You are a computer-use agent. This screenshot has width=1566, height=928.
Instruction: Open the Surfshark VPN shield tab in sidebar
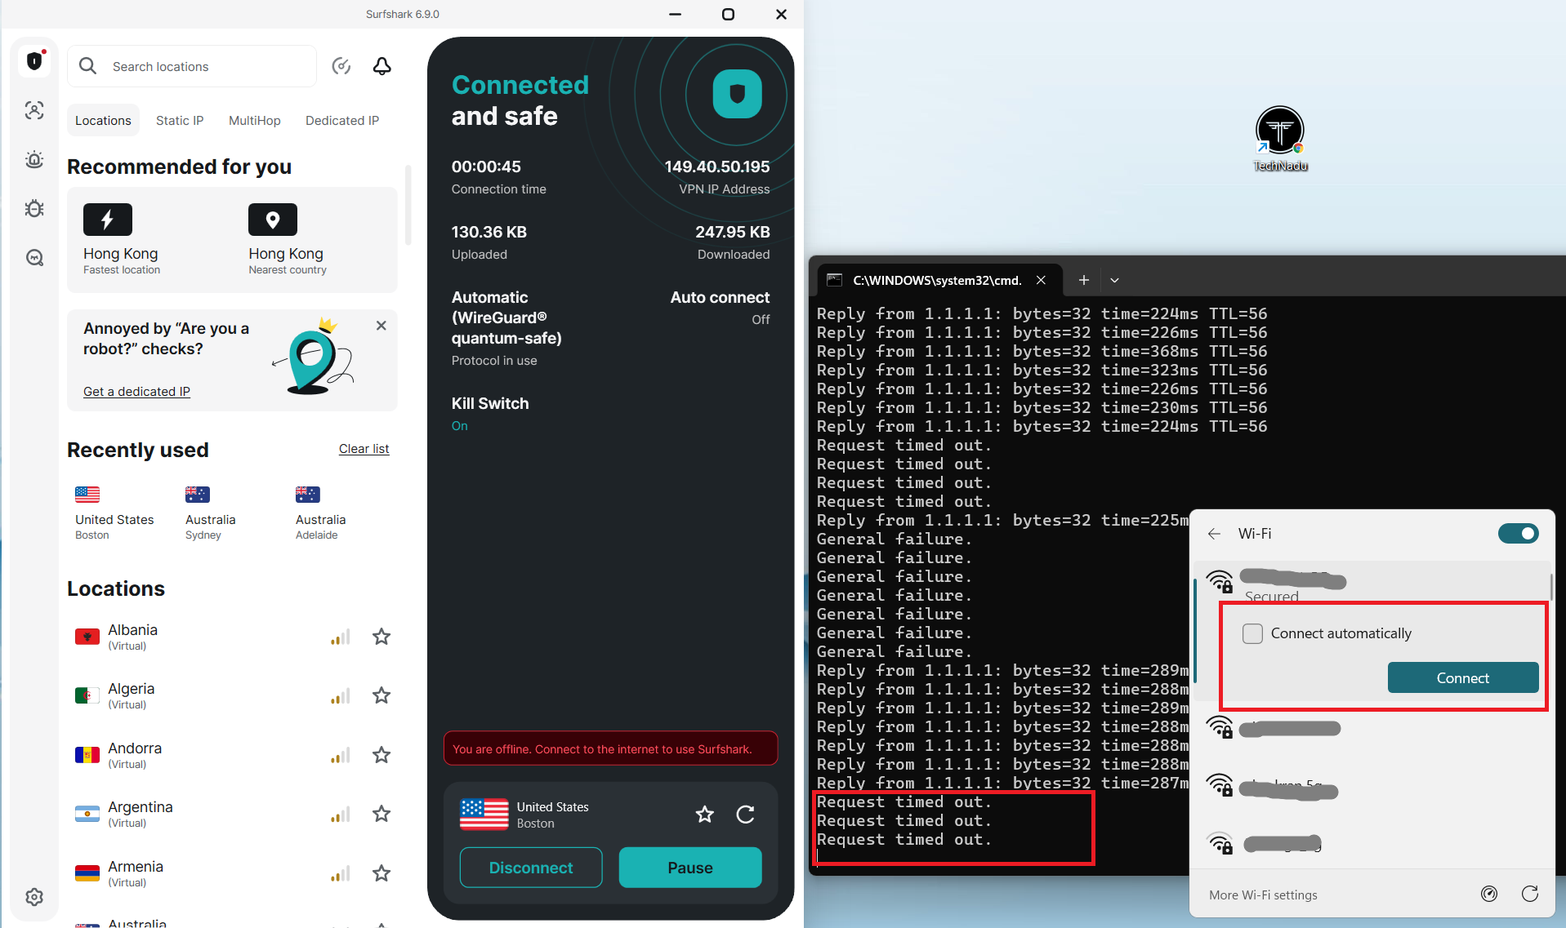[x=34, y=60]
